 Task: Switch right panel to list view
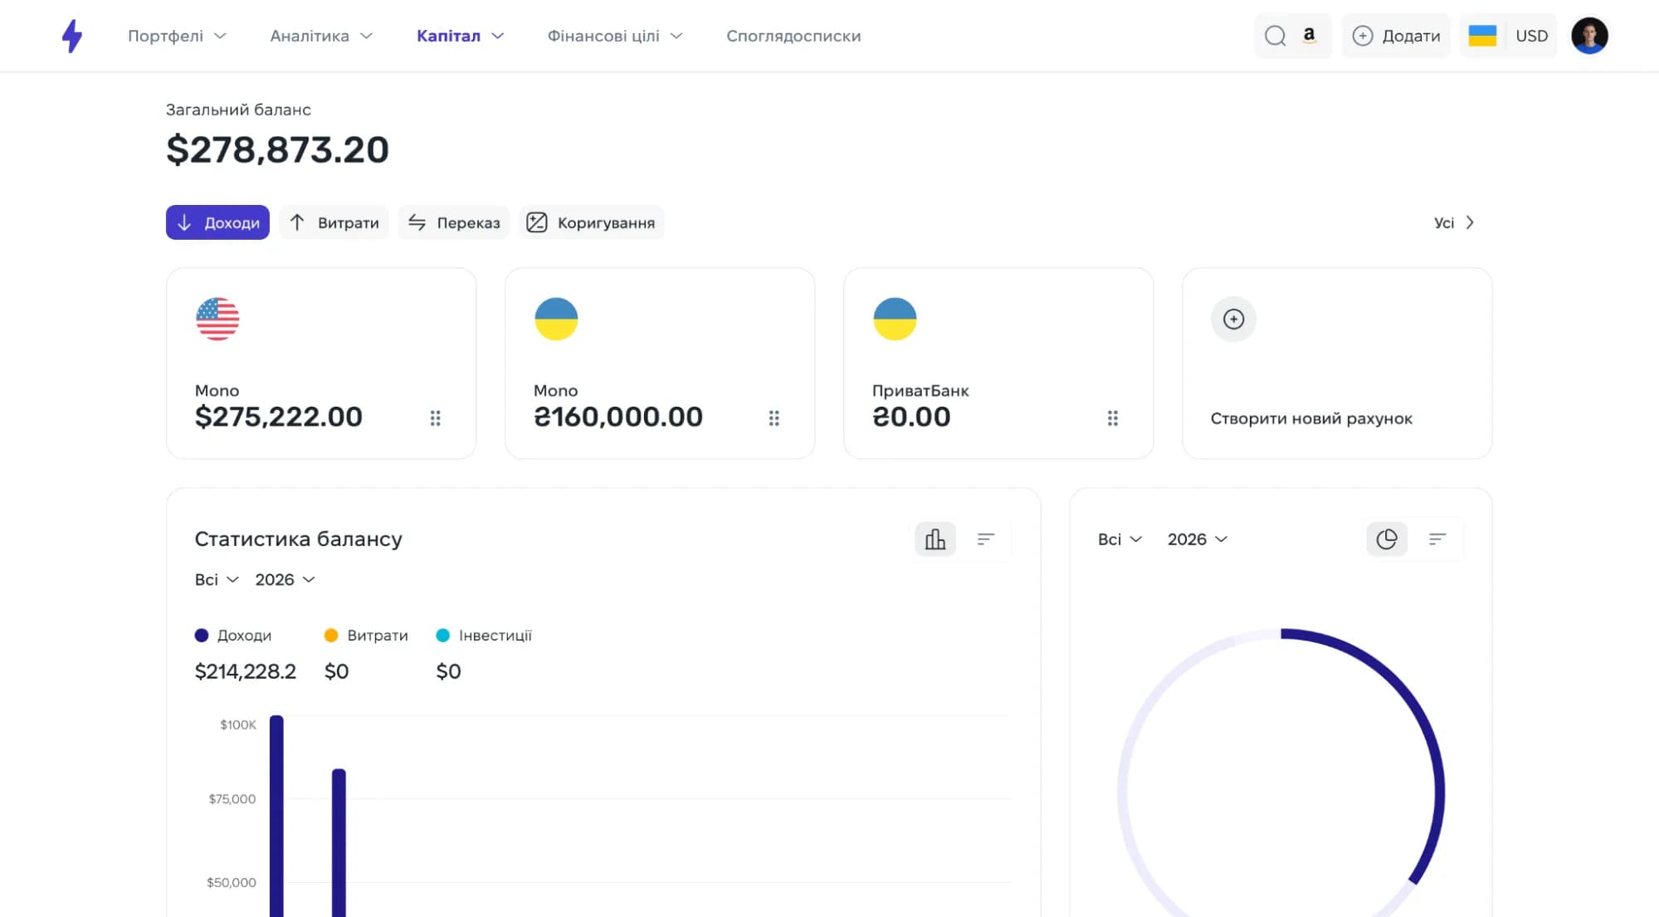[x=1437, y=539]
